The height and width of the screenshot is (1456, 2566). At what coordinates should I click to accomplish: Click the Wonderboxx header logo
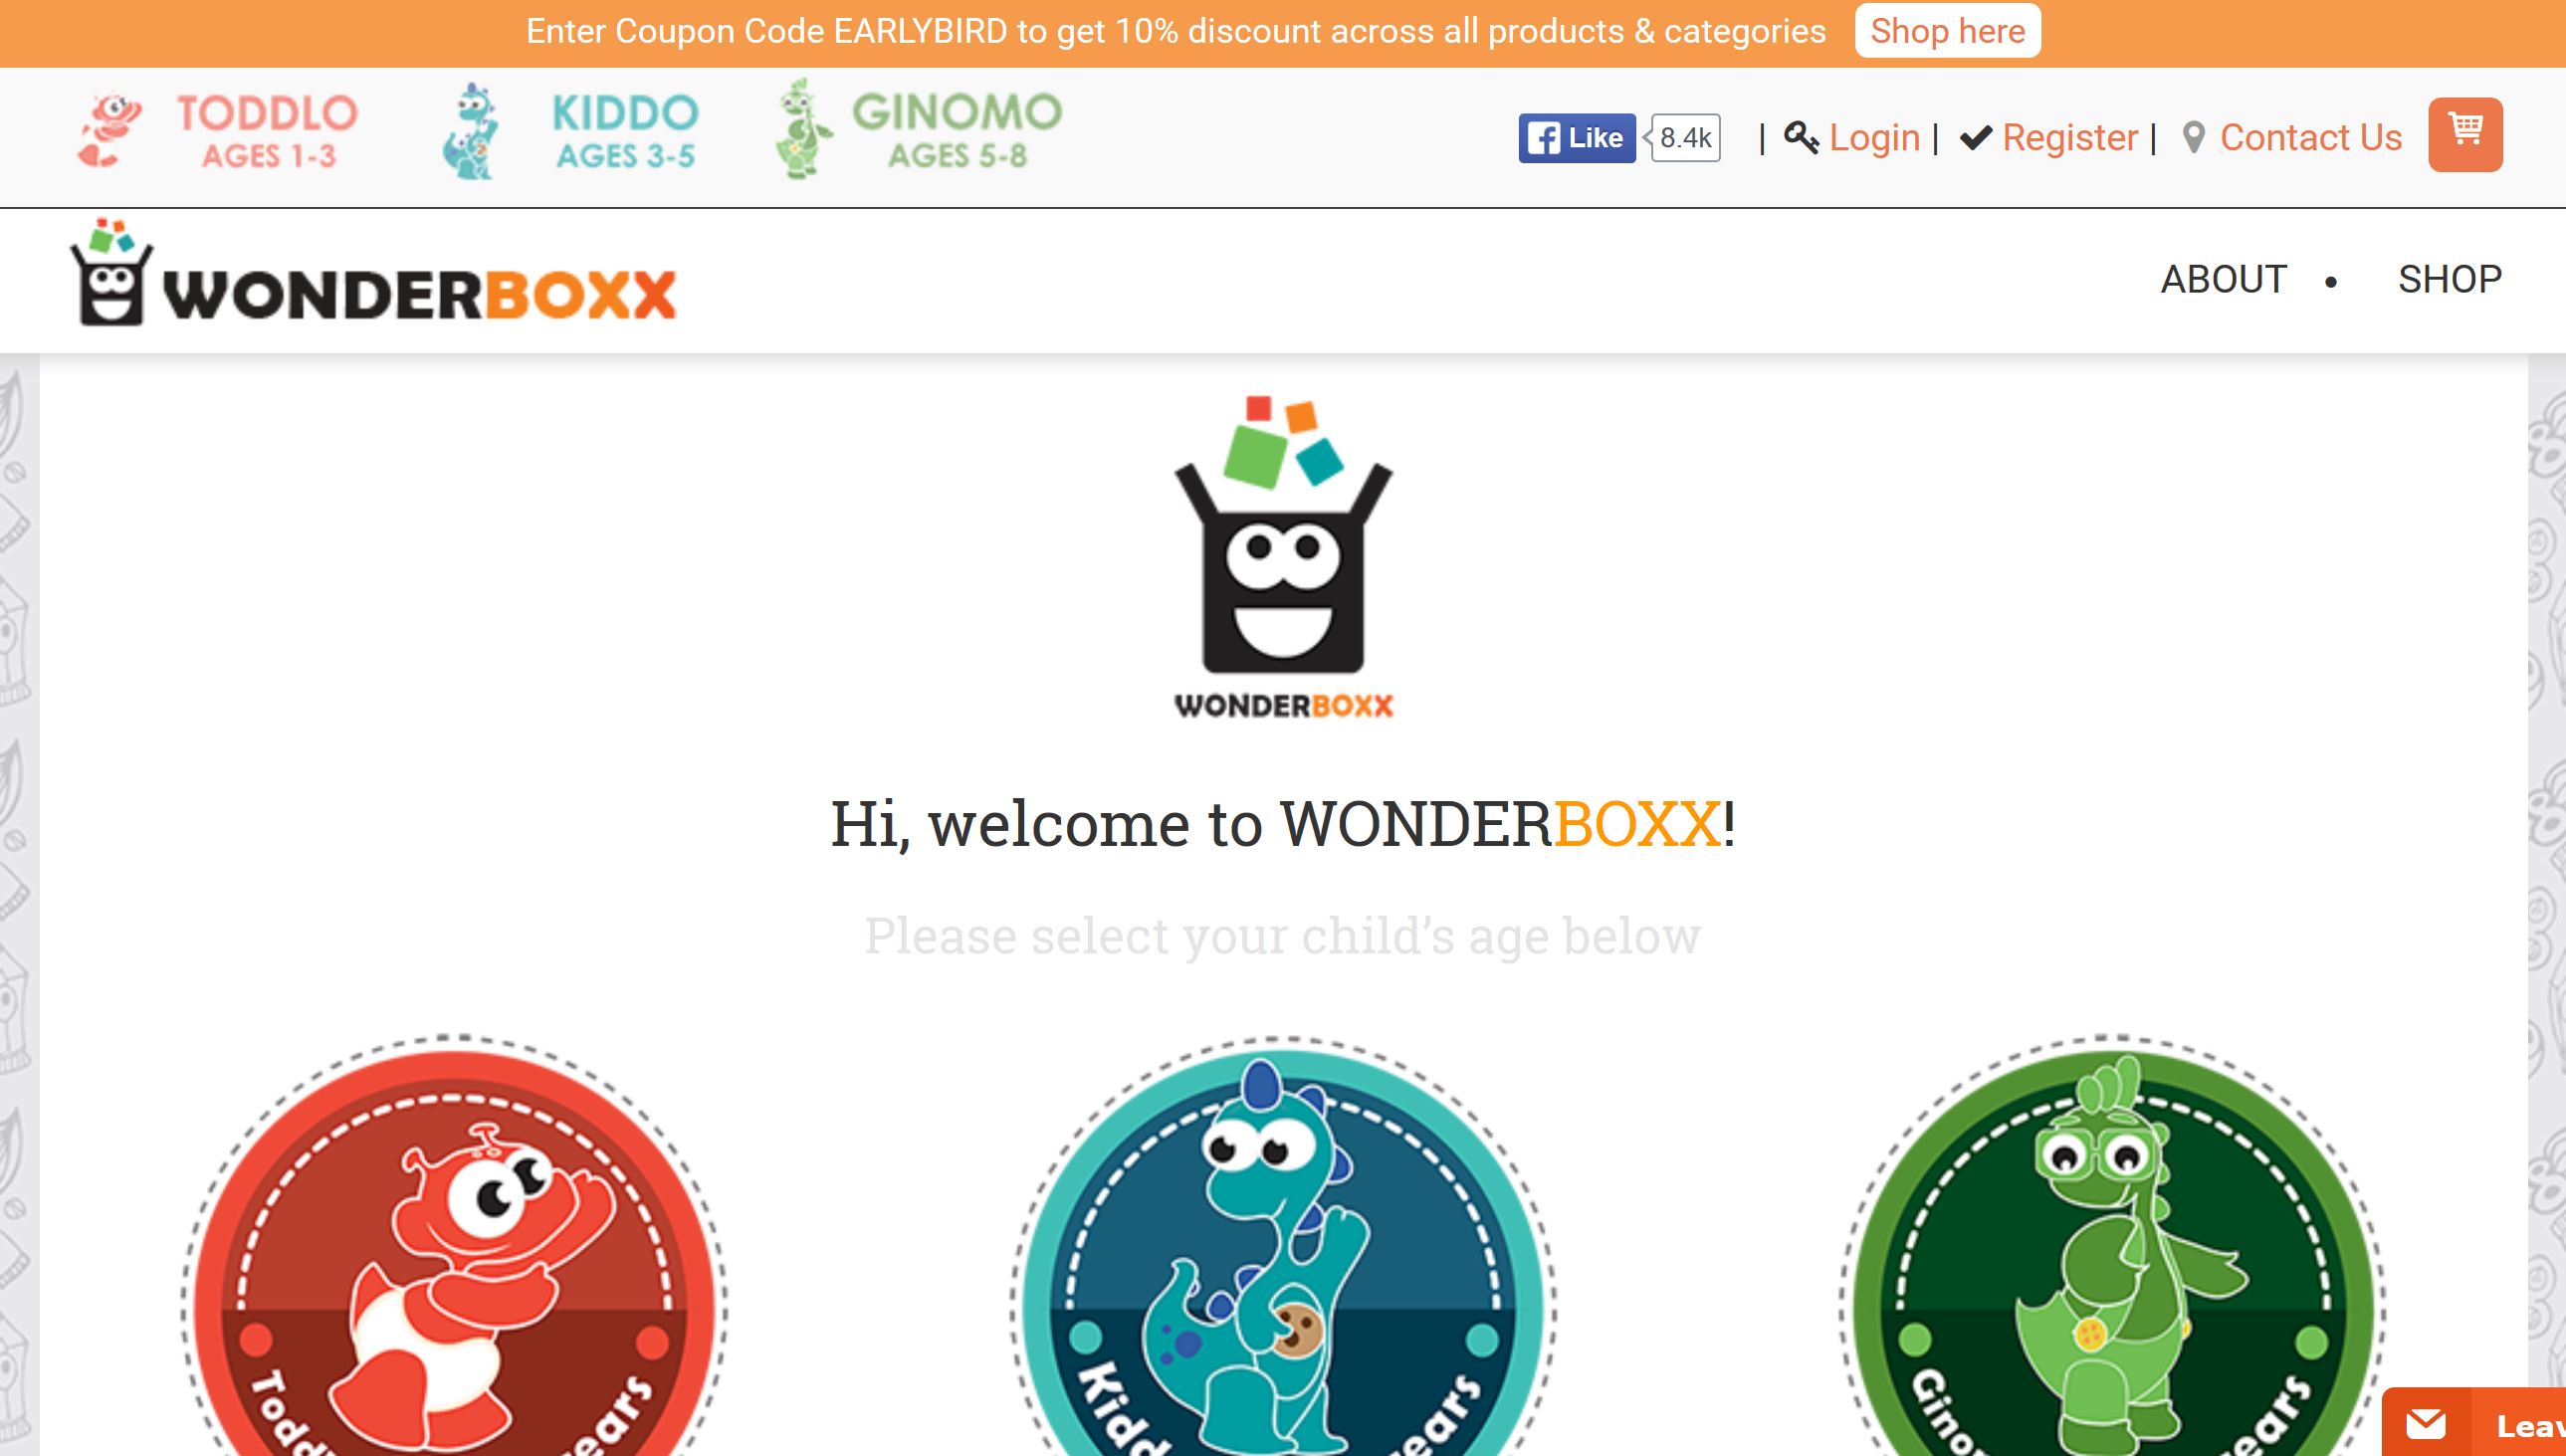(x=373, y=272)
